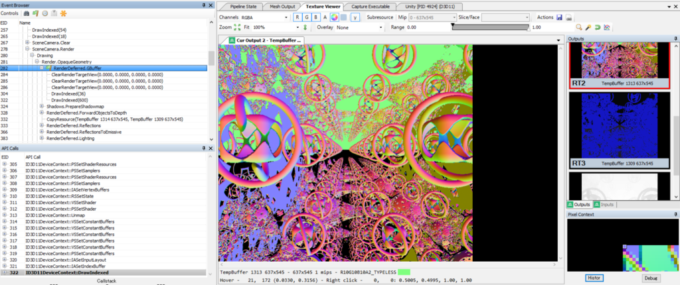Expand the Shadows.PrepareShadowmap node
This screenshot has height=285, width=680.
(42, 106)
